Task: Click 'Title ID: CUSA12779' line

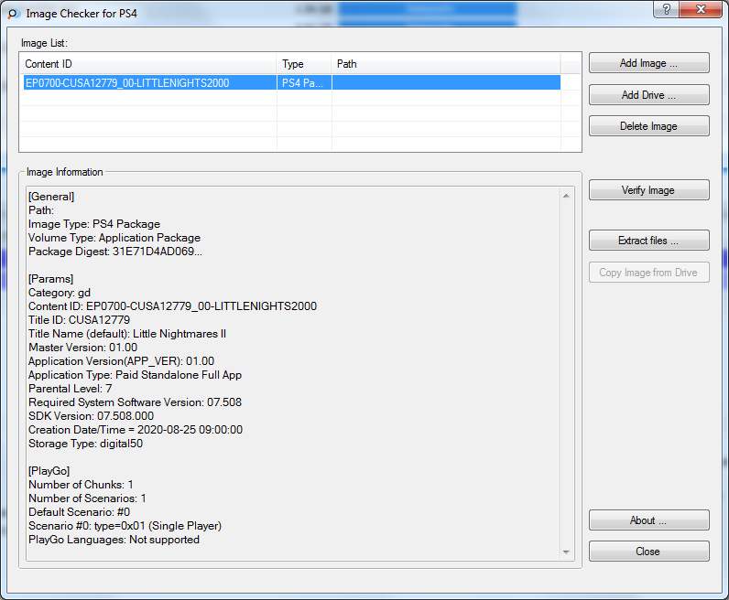Action: [x=79, y=320]
